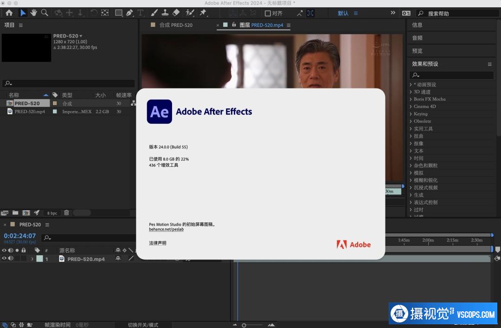This screenshot has width=501, height=328.
Task: Adjust the timeline zoom slider handle
Action: pyautogui.click(x=244, y=325)
